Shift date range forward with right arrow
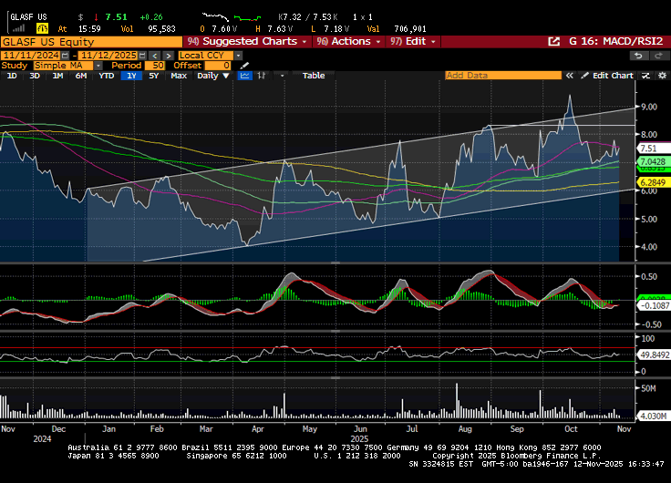 tap(169, 56)
